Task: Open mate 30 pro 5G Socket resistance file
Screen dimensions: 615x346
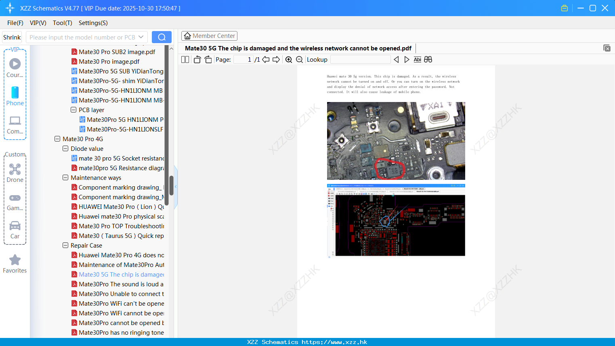Action: click(x=118, y=158)
